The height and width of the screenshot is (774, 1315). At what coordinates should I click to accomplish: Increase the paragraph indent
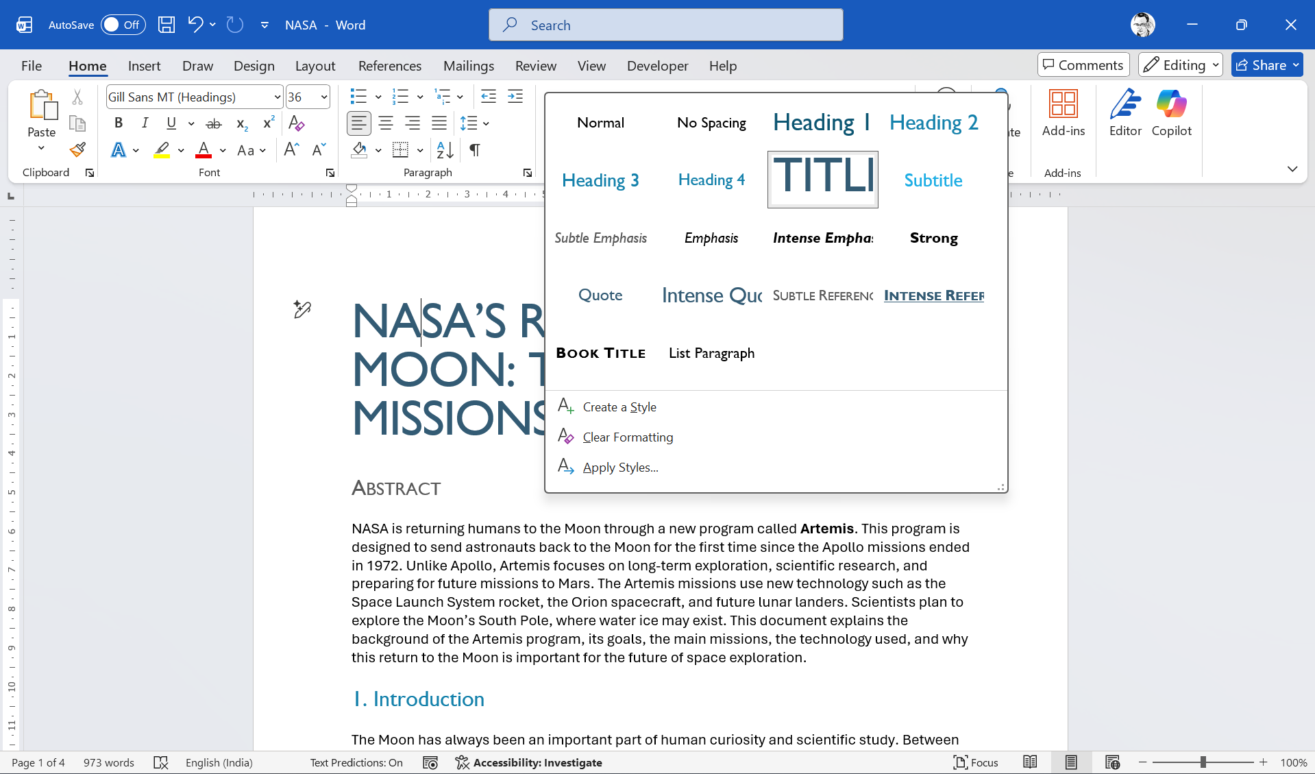(x=515, y=97)
